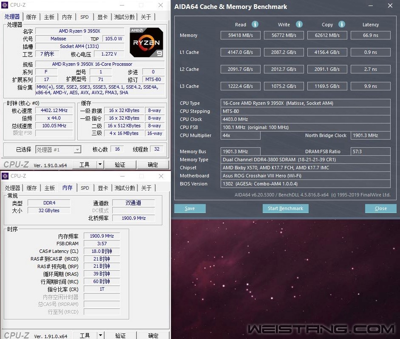Switch to 关于 tab in top CPU-Z window
400x339 pixels.
(x=146, y=17)
